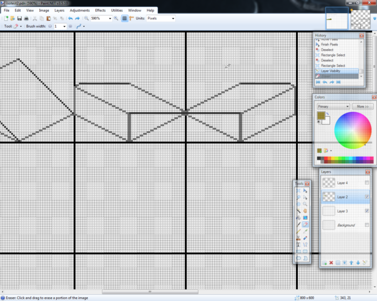
Task: Toggle the pixel grid toolbar button
Action: tap(125, 18)
